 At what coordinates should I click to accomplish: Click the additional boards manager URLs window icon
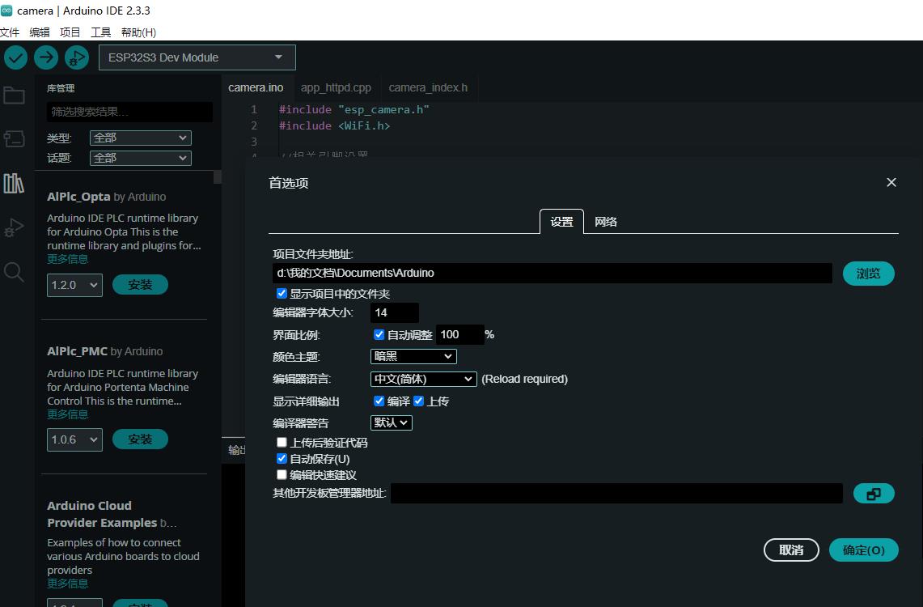tap(873, 494)
